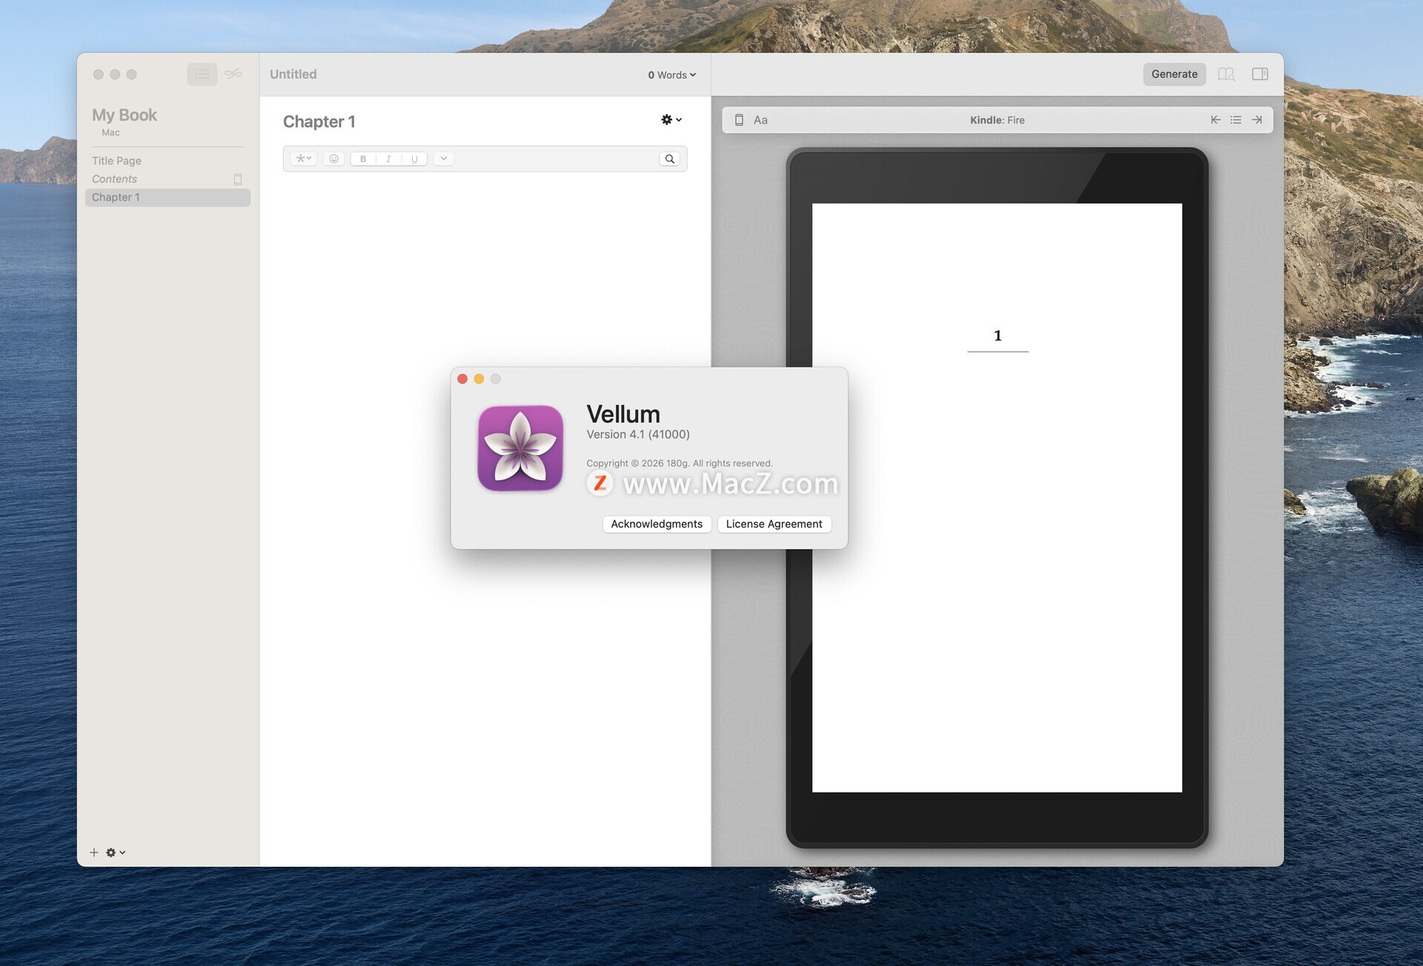
Task: Open the Aa font settings in preview
Action: pyautogui.click(x=760, y=120)
